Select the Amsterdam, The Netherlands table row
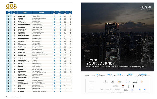 point(39,18)
